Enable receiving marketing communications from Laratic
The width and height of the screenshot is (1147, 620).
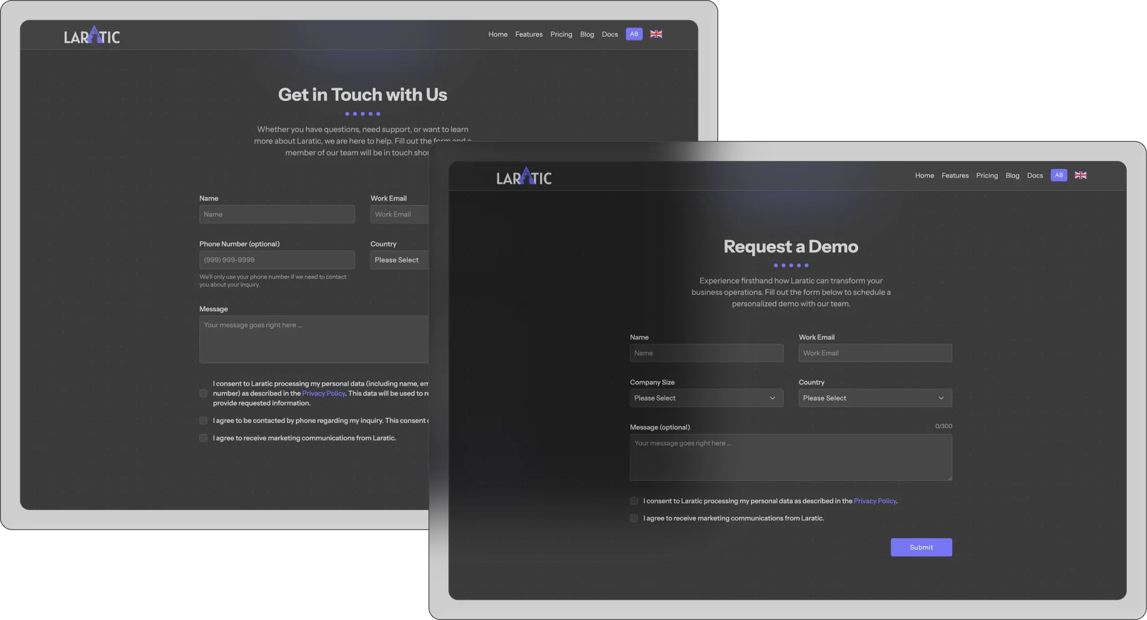coord(634,518)
